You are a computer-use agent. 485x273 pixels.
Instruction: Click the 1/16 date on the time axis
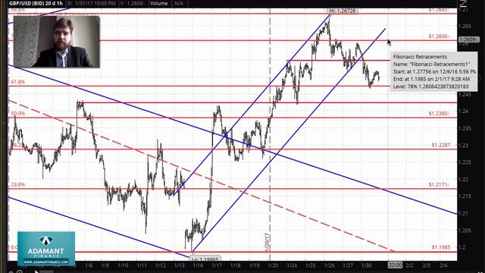pos(198,265)
